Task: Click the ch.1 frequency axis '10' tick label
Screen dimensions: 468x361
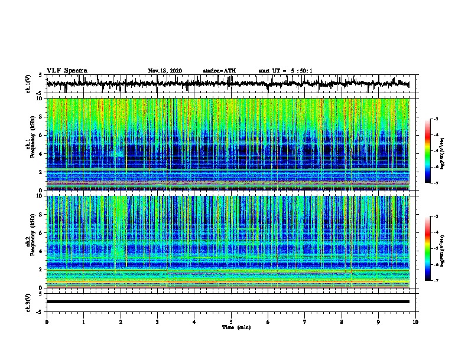Action: [x=40, y=99]
